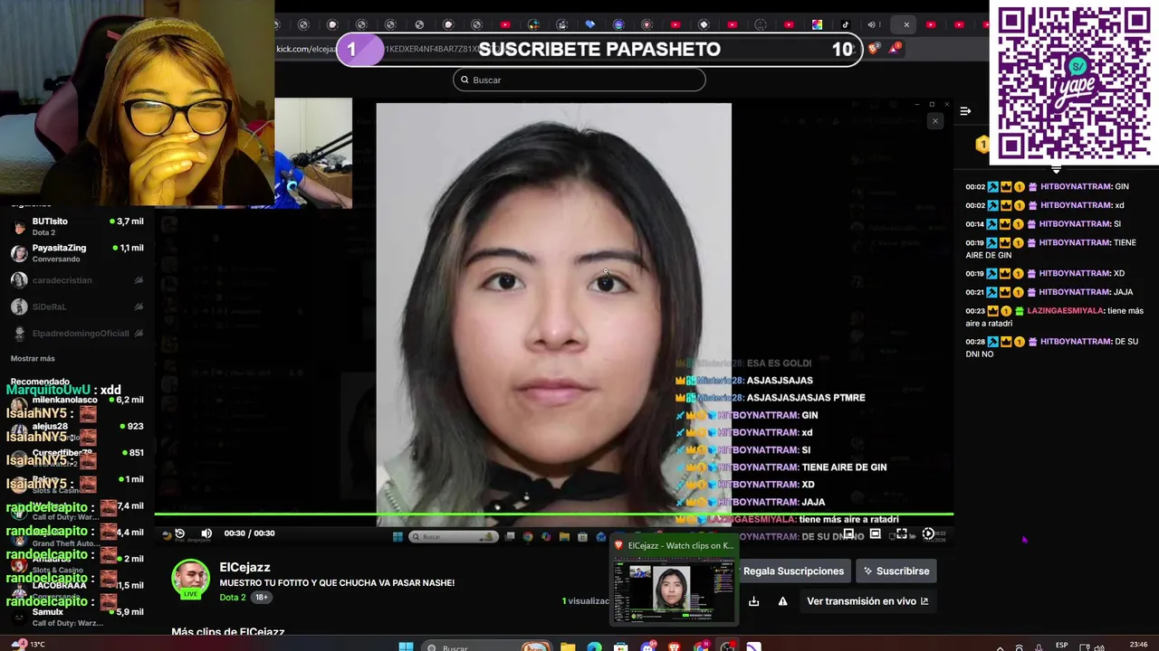This screenshot has width=1159, height=651.
Task: Open the alejus28 recommended channel
Action: pyautogui.click(x=77, y=430)
